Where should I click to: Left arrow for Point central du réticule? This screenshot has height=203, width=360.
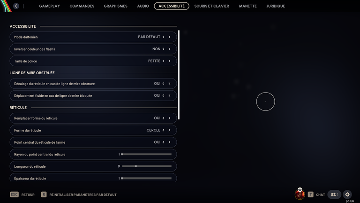(x=164, y=142)
